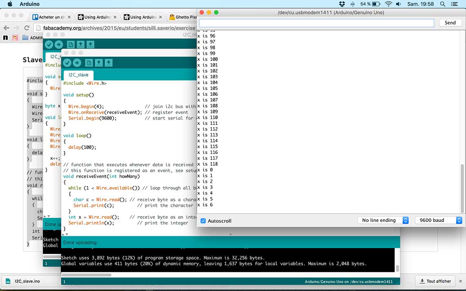Viewport: 466px width, 291px height.
Task: Click the battery status icon
Action: coord(376,4)
